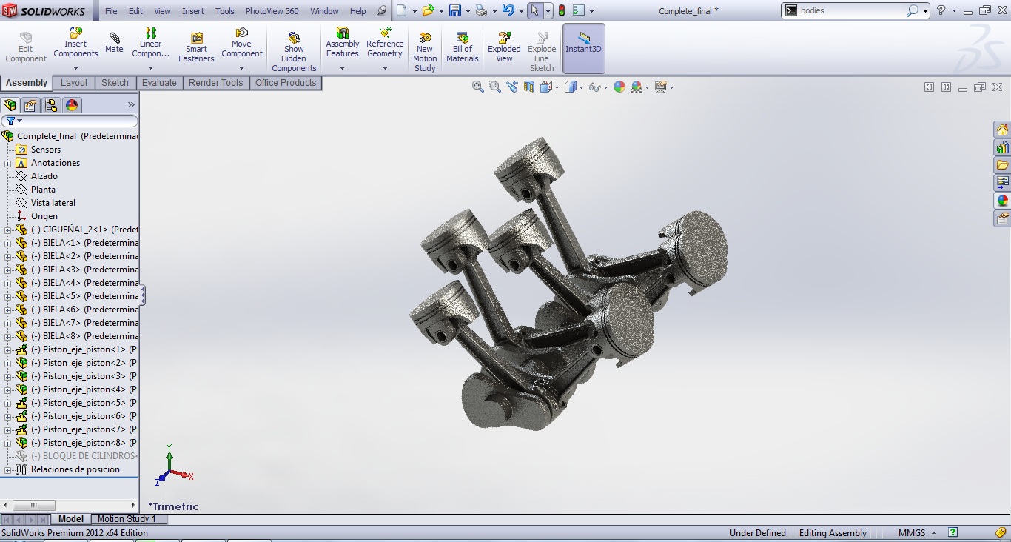Click the search commands field

tap(850, 10)
